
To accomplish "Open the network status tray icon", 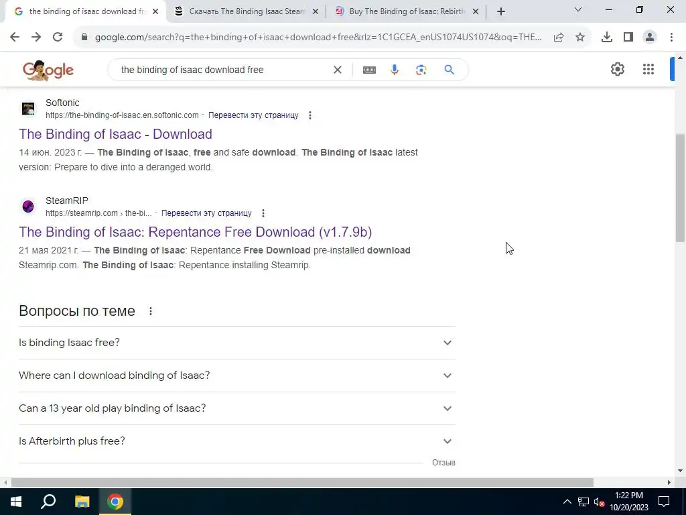I will 584,502.
